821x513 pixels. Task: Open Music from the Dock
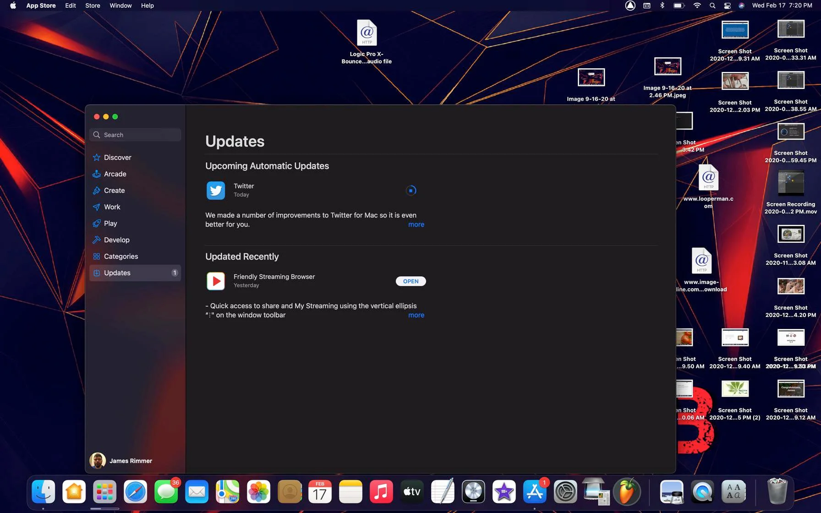pos(381,492)
